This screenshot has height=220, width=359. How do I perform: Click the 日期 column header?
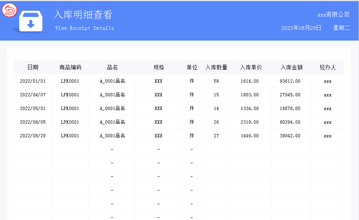click(33, 67)
